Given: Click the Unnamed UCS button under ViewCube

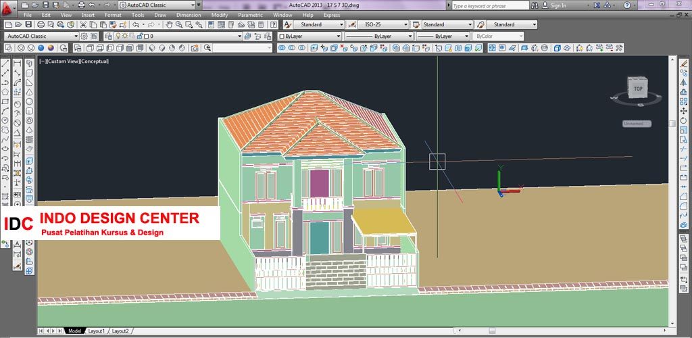Looking at the screenshot, I should coord(637,124).
